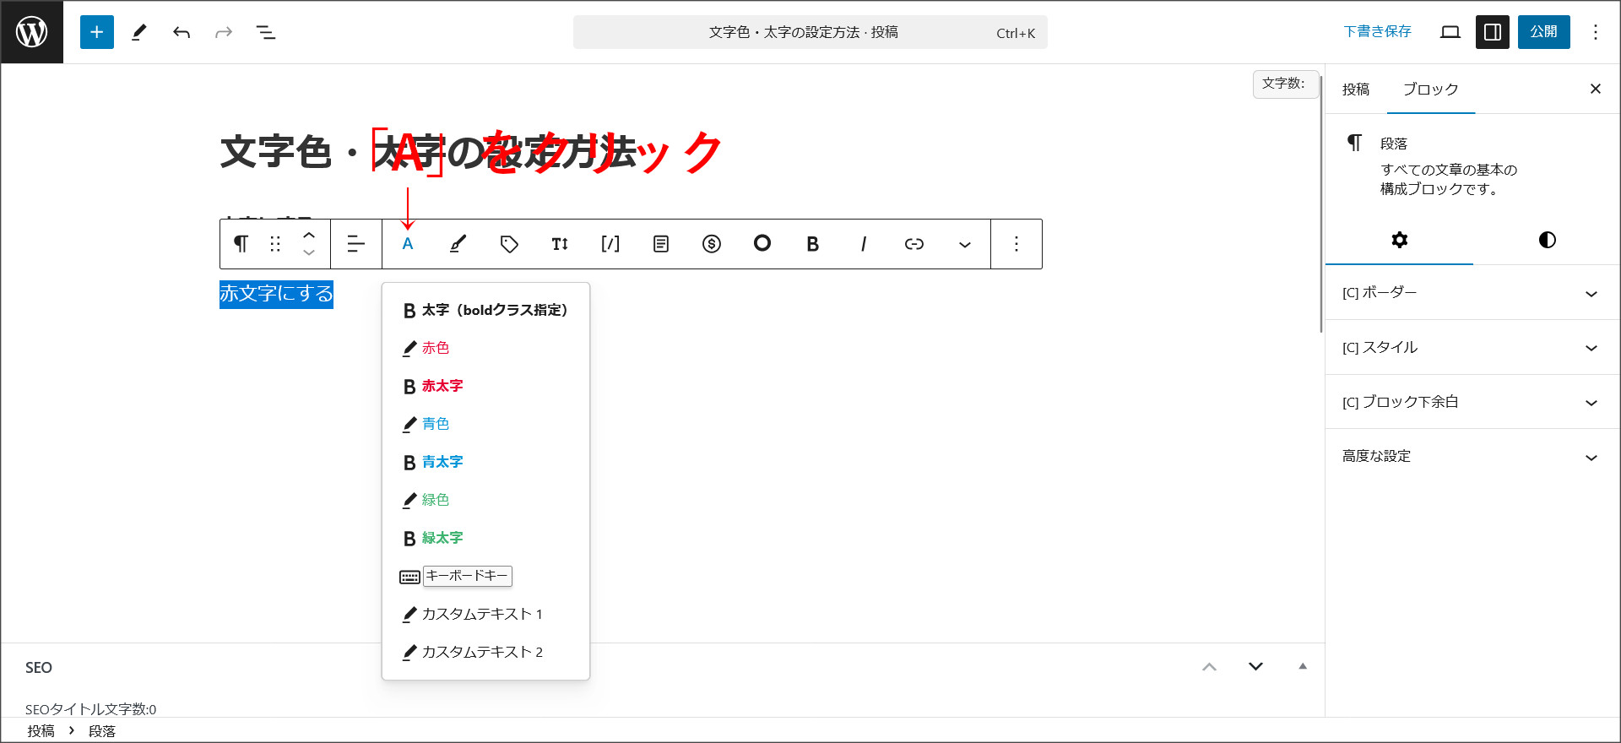Choose カスタムテキスト 1

point(485,614)
